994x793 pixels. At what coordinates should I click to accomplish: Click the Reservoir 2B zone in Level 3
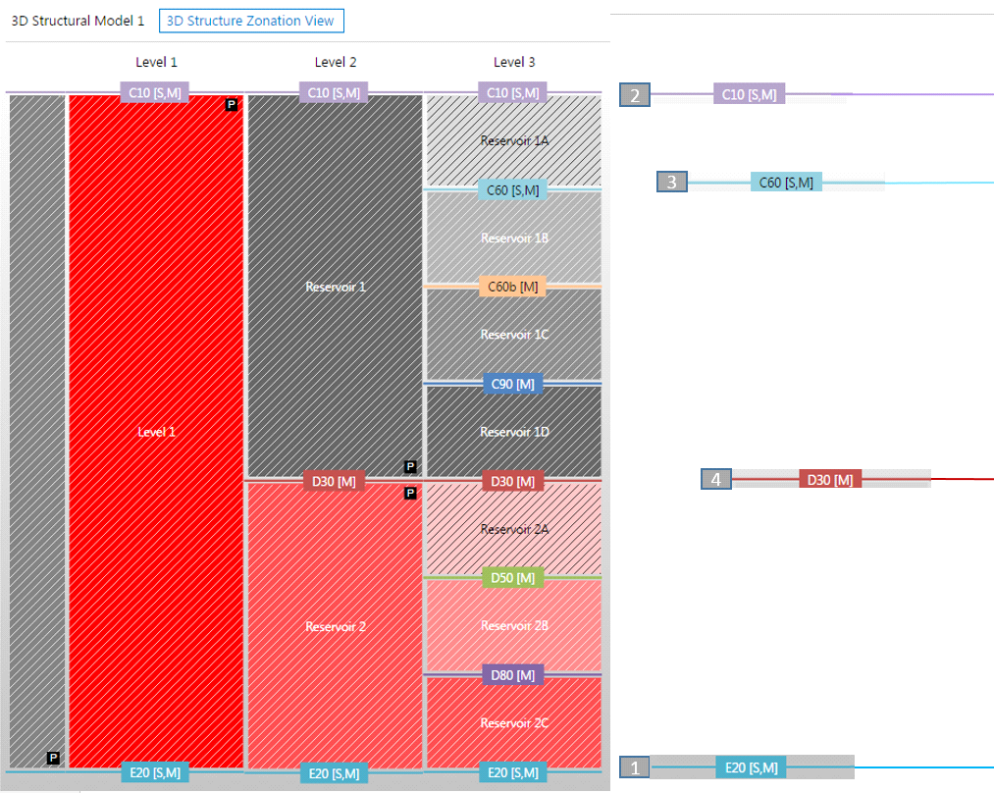click(513, 626)
